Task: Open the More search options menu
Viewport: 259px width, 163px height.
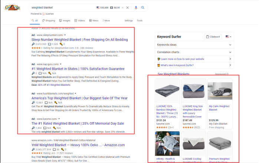Action: click(x=106, y=20)
